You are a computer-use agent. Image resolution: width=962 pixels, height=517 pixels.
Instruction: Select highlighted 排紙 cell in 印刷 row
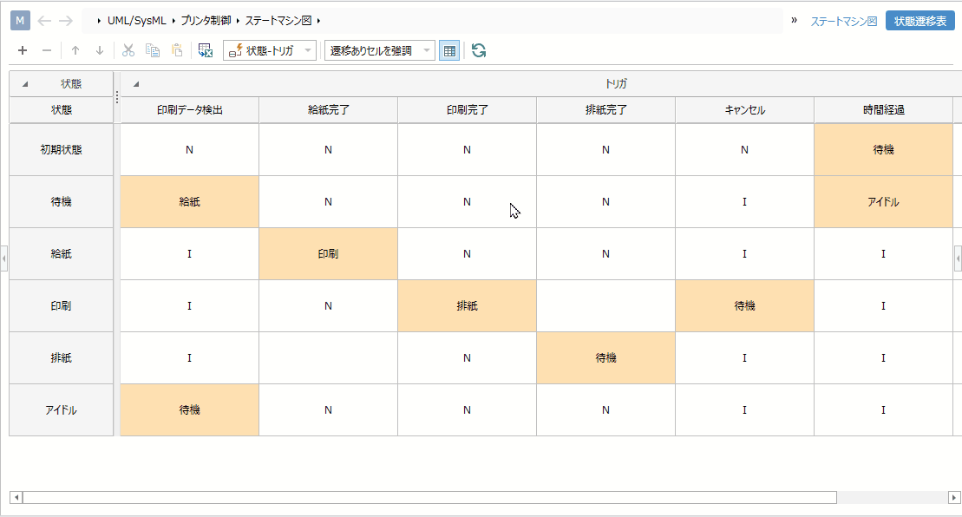pos(467,306)
